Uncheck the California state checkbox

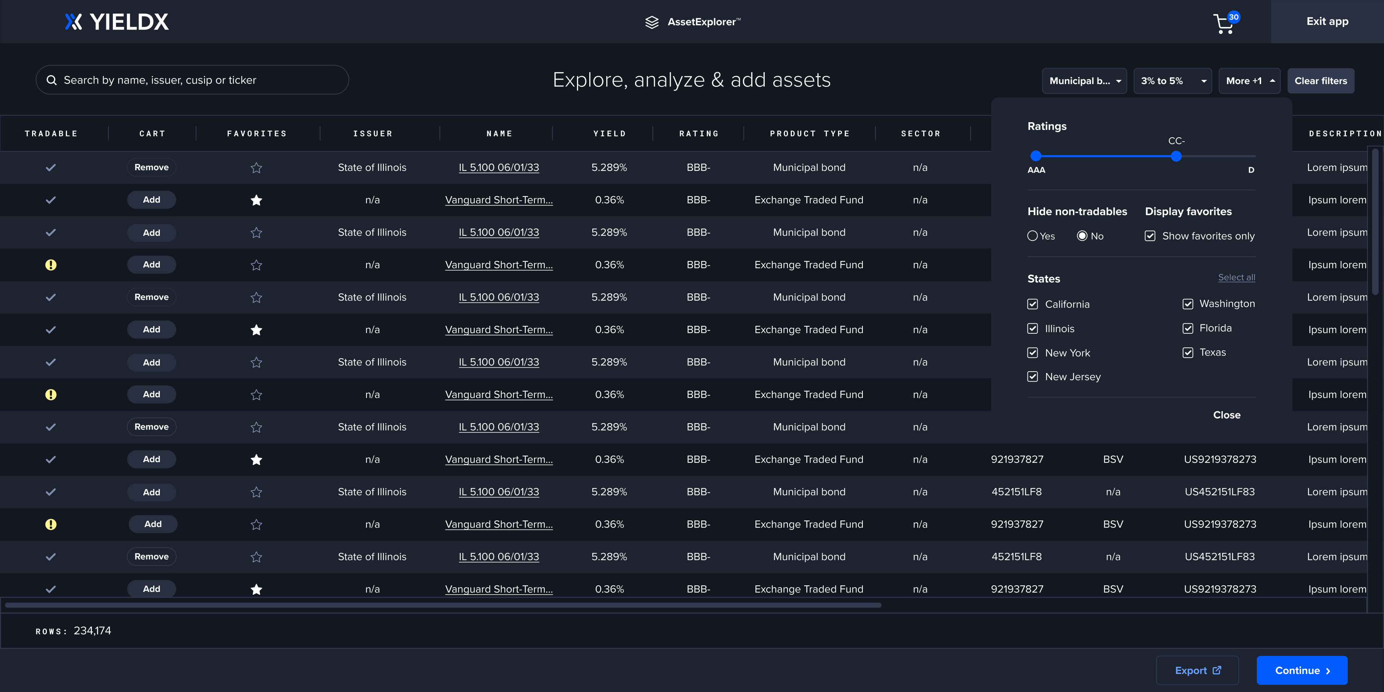(x=1032, y=304)
